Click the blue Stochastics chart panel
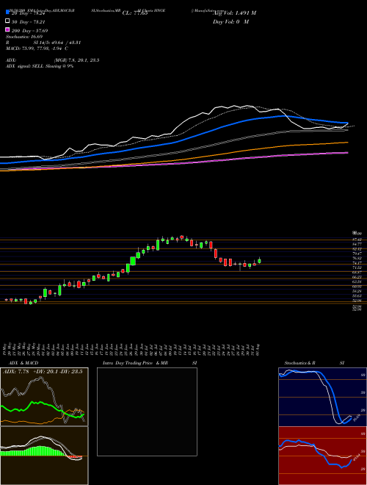The height and width of the screenshot is (485, 367). pyautogui.click(x=322, y=397)
